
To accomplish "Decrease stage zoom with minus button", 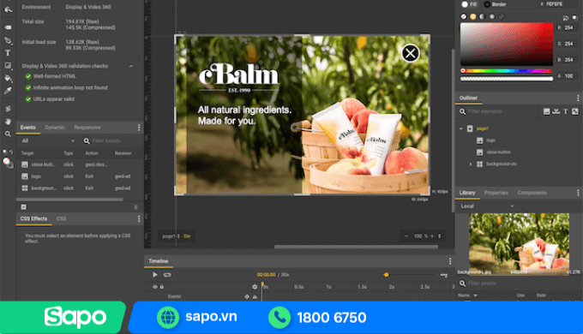I will (x=406, y=236).
